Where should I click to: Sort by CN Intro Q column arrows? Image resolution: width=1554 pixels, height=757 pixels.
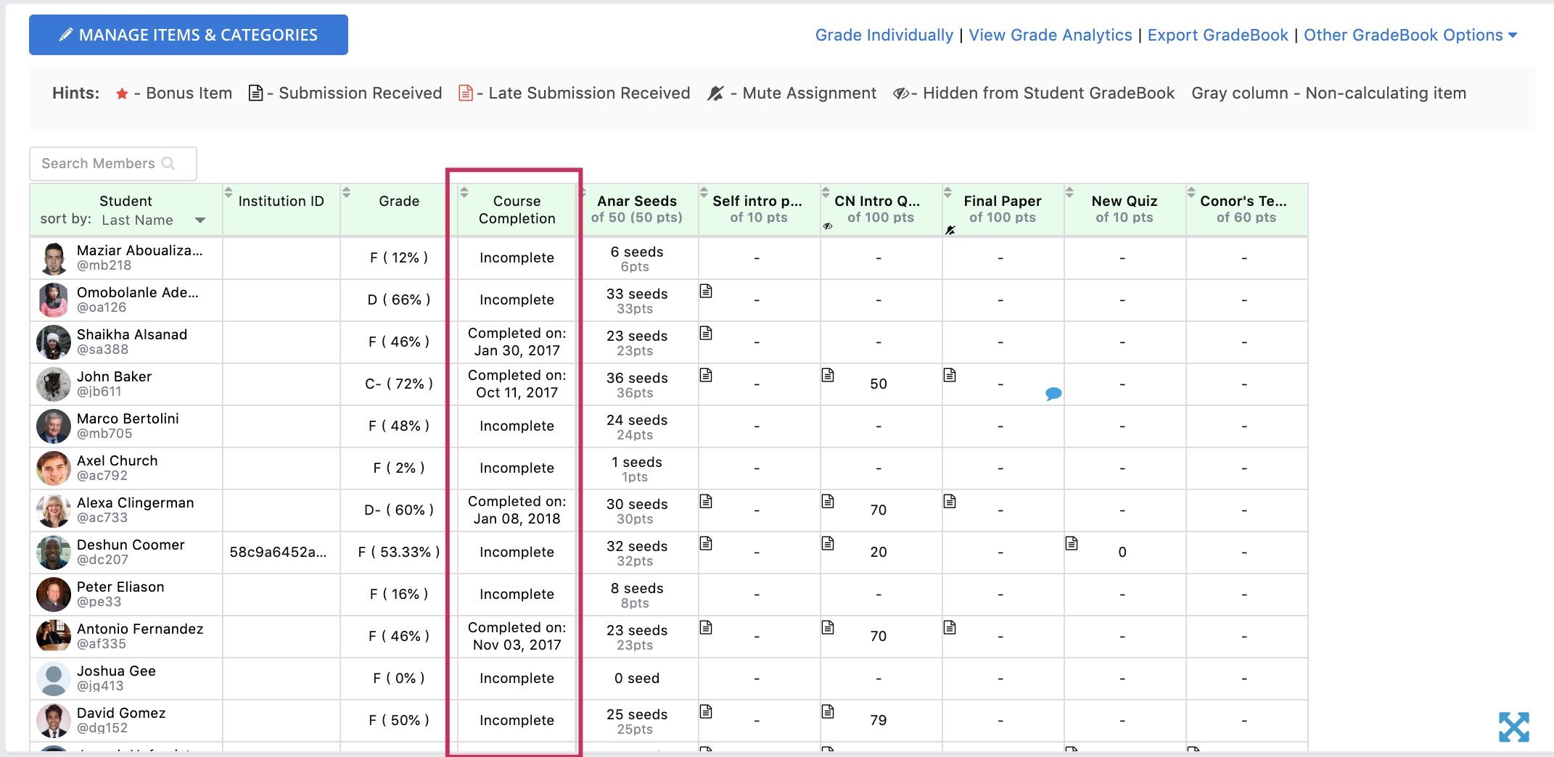[x=826, y=192]
